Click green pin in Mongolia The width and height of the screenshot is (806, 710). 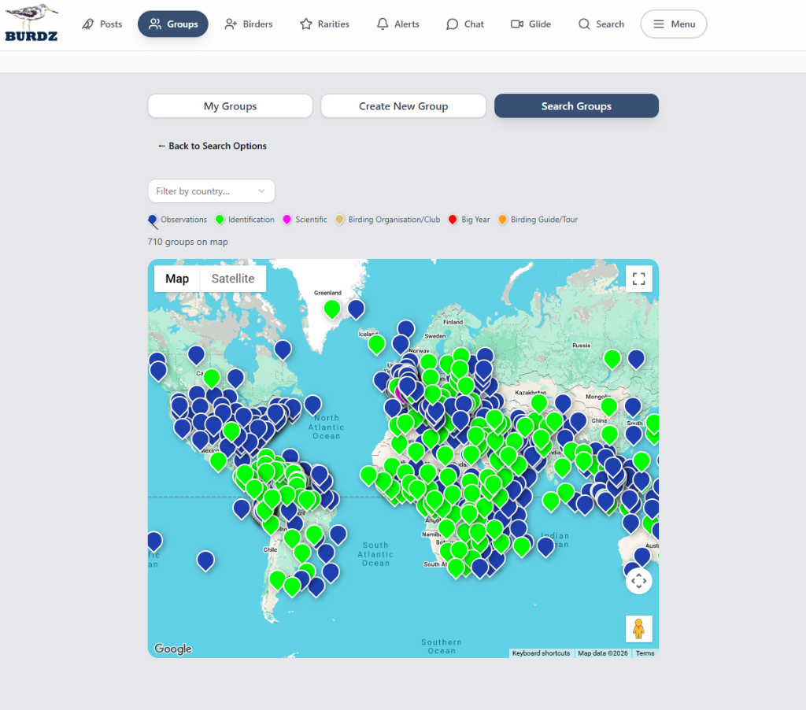608,406
